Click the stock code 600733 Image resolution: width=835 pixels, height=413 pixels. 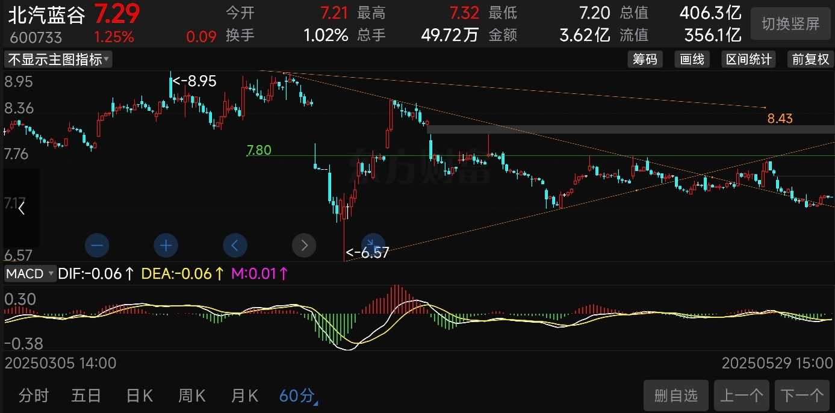pos(36,38)
